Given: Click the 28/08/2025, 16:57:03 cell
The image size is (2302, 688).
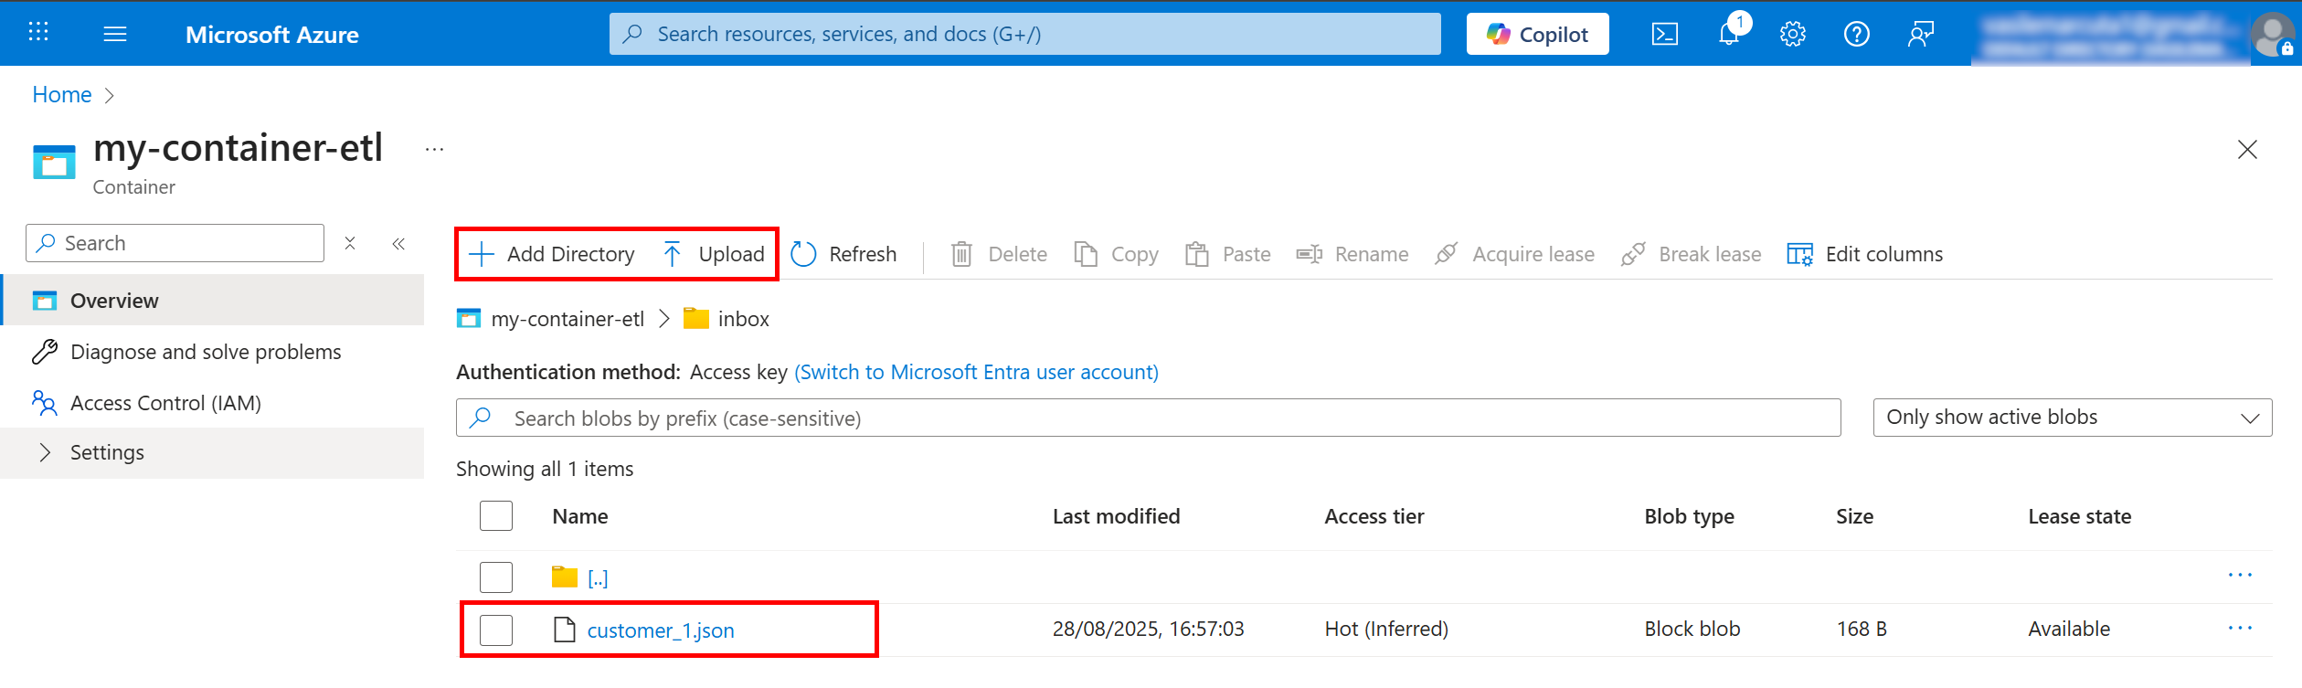Looking at the screenshot, I should [x=1148, y=629].
